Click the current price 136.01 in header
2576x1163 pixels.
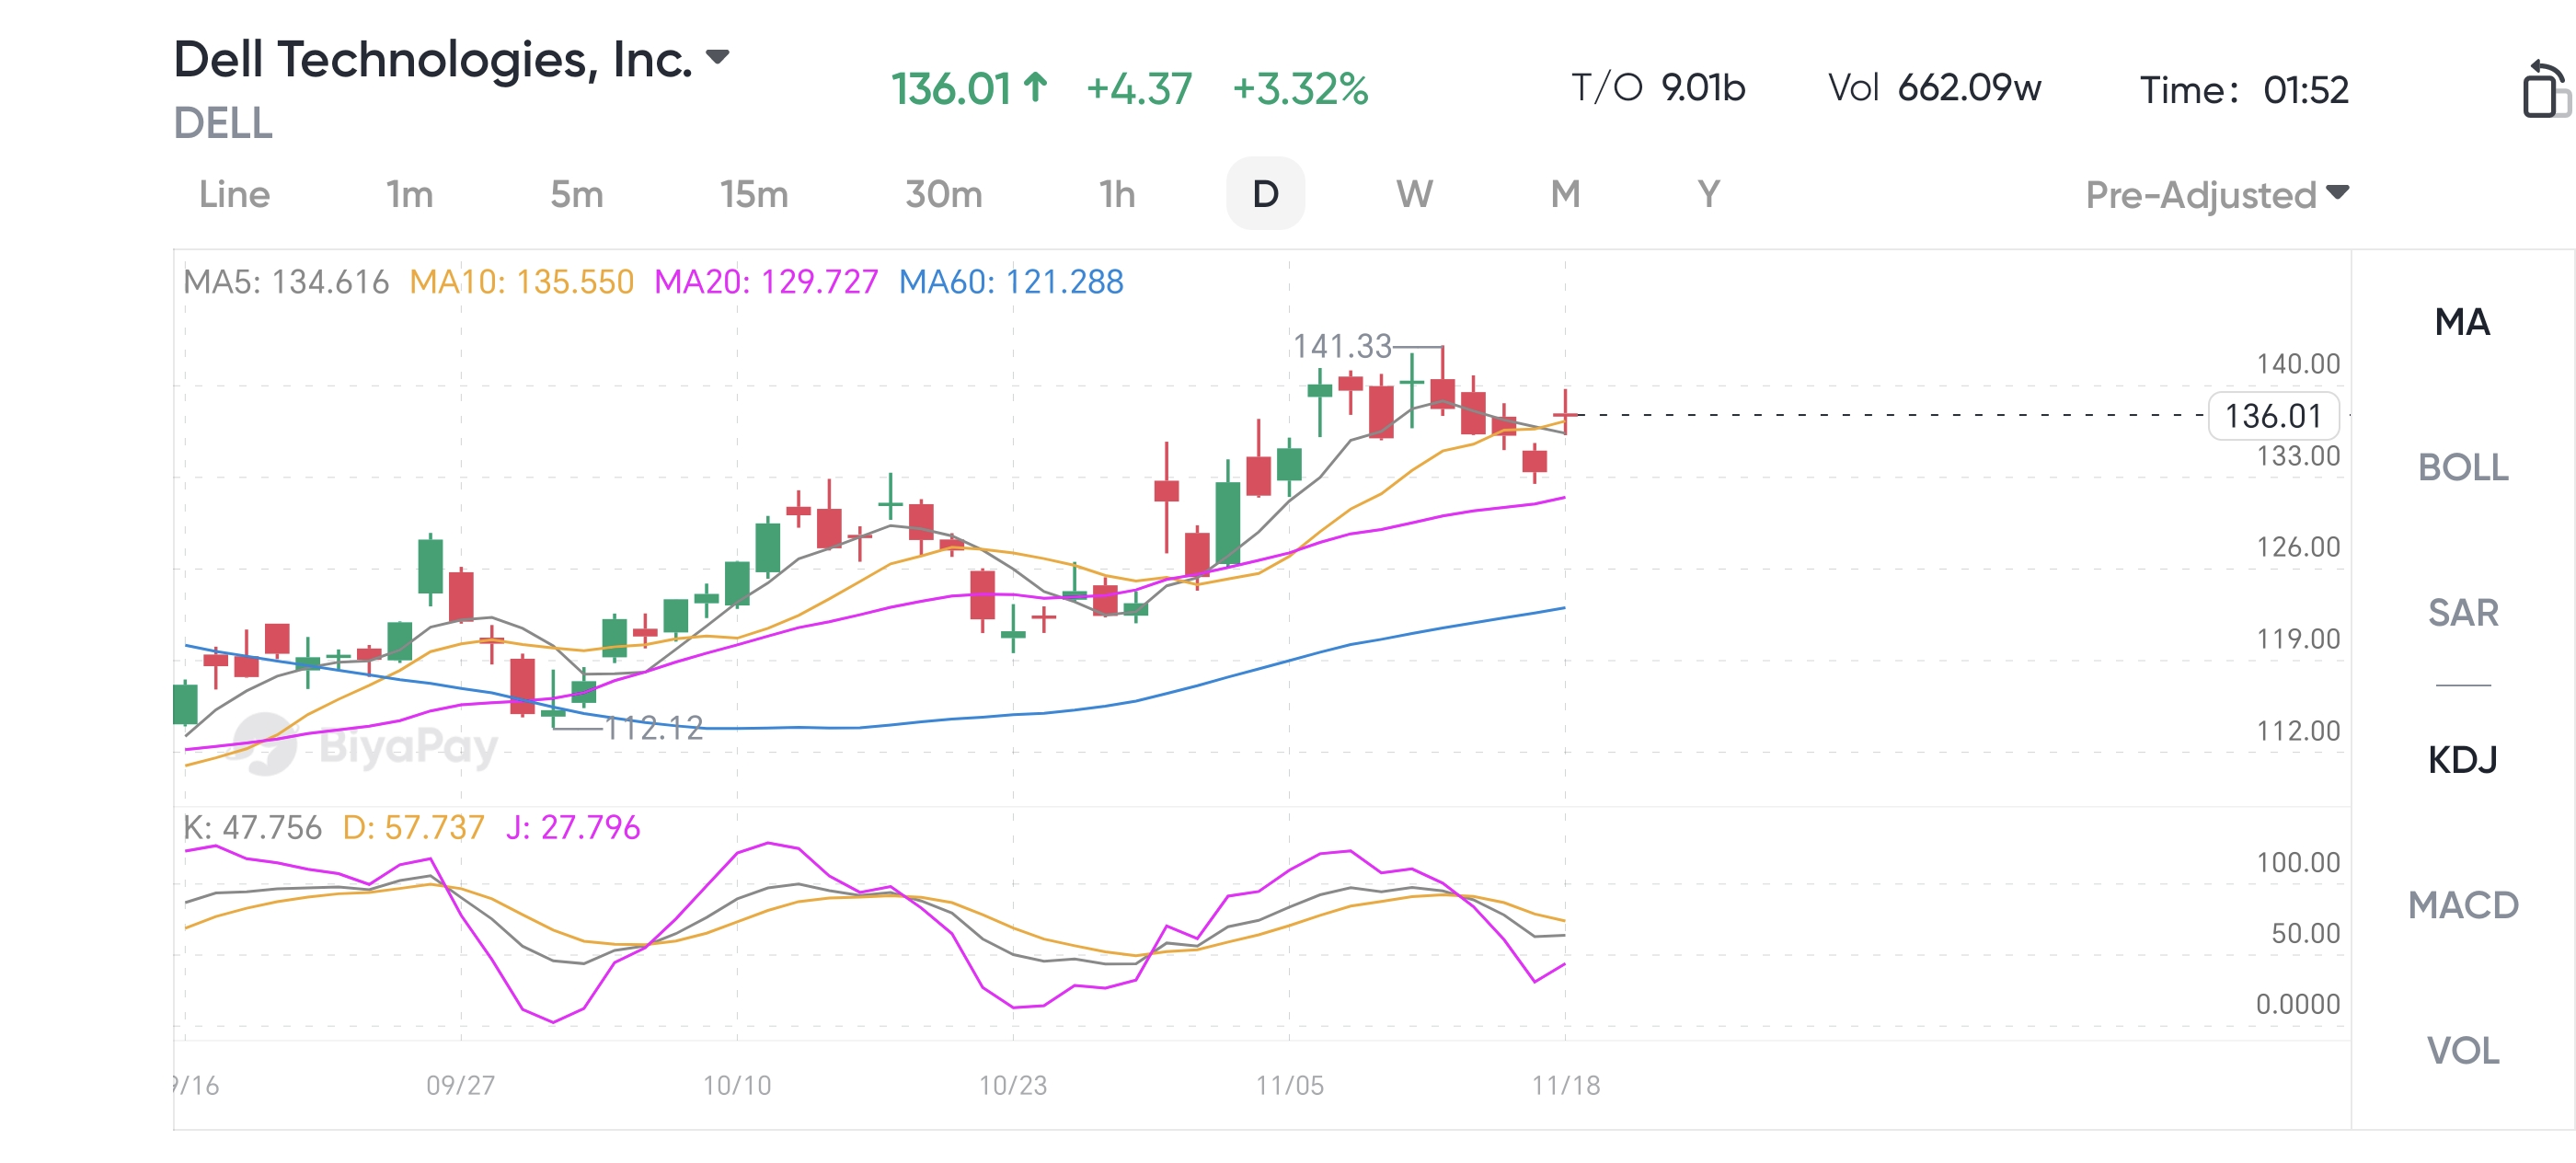click(951, 89)
